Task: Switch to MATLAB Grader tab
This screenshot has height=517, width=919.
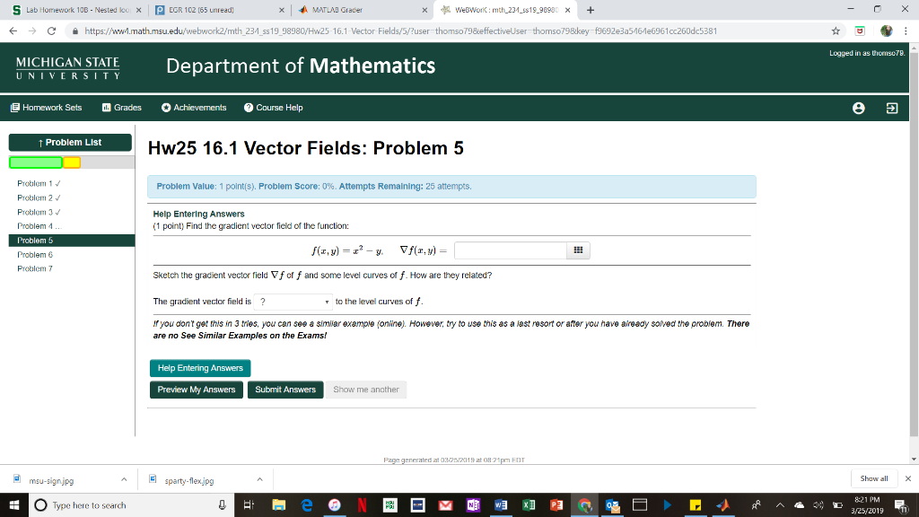Action: (x=363, y=10)
